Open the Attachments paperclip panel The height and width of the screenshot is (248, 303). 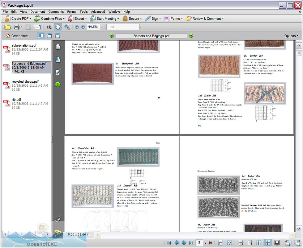[x=58, y=219]
